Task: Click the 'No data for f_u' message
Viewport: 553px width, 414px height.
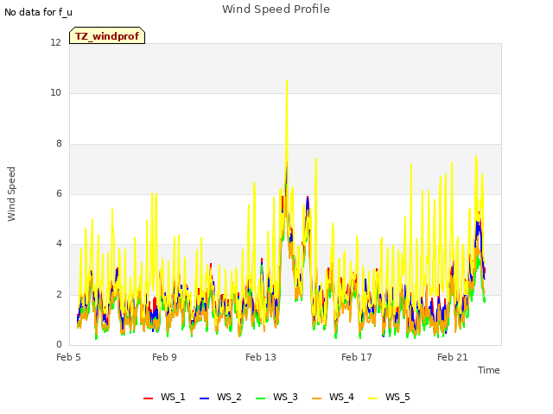Action: click(38, 12)
